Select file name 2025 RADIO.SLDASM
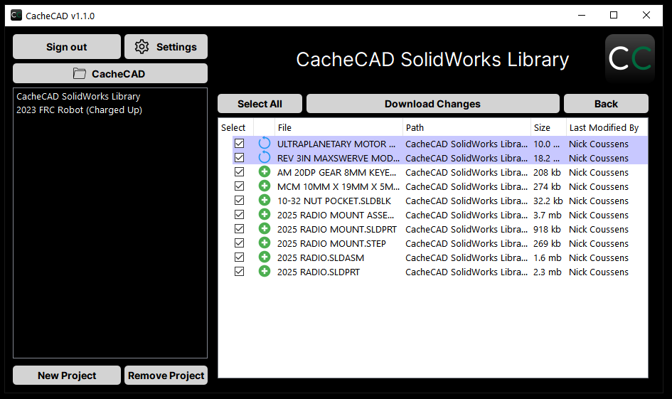Image resolution: width=672 pixels, height=399 pixels. coord(321,257)
